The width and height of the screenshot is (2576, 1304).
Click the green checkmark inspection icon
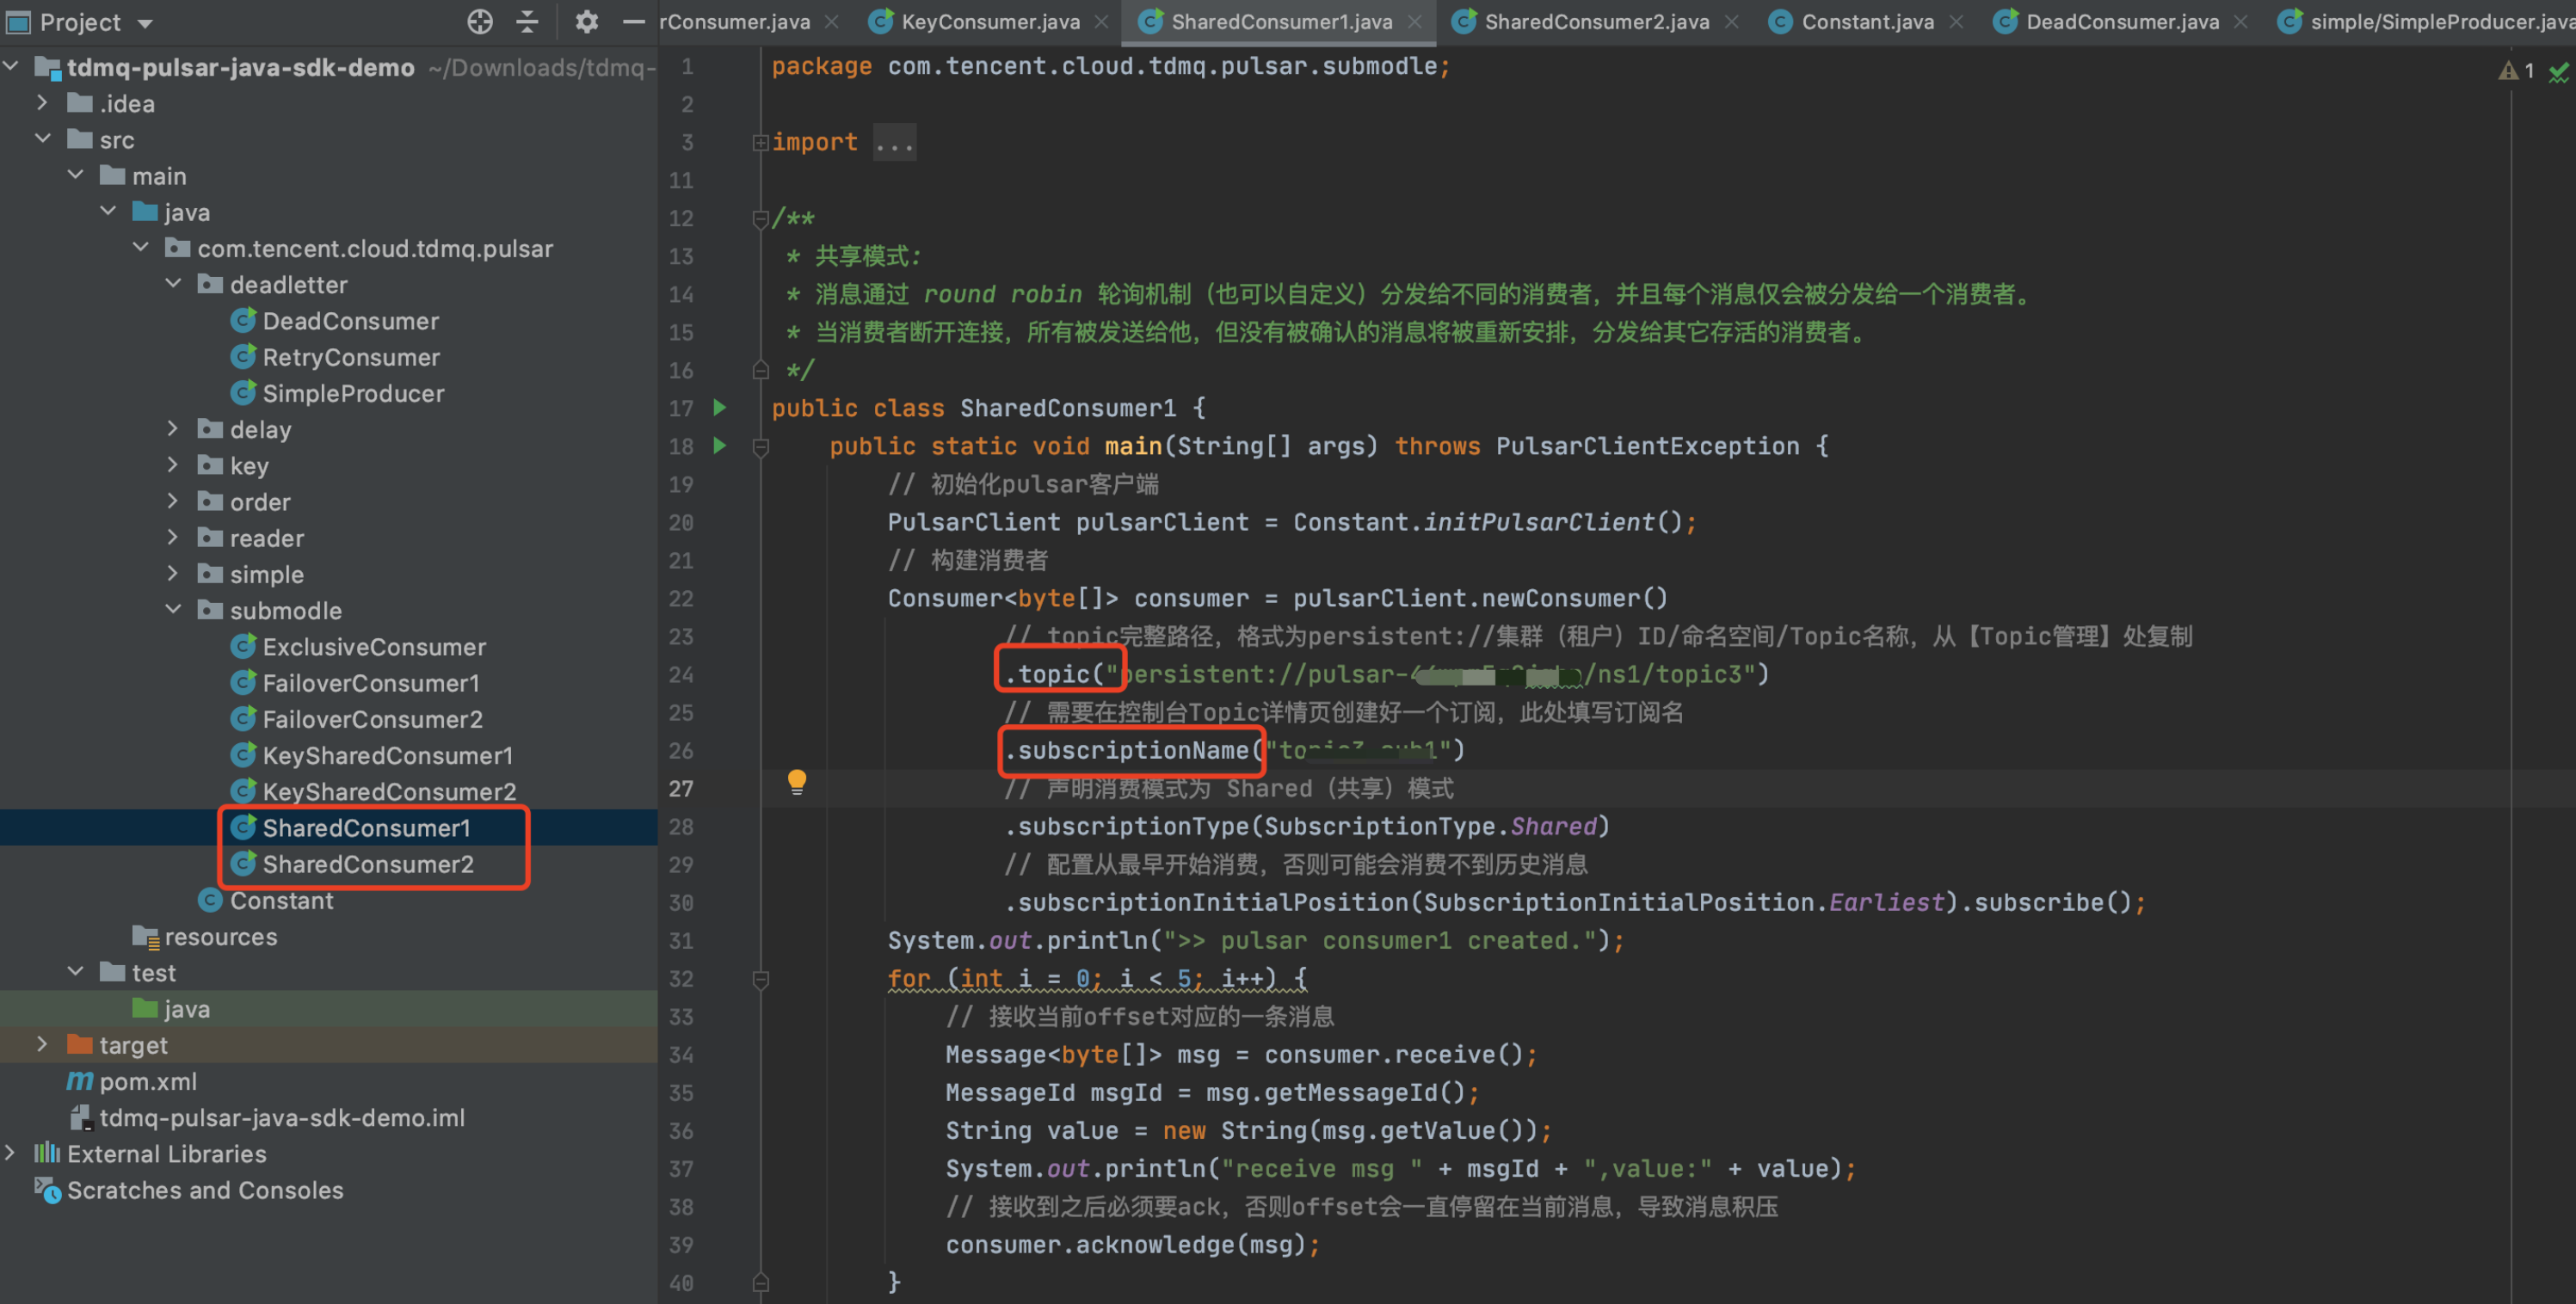[x=2559, y=72]
